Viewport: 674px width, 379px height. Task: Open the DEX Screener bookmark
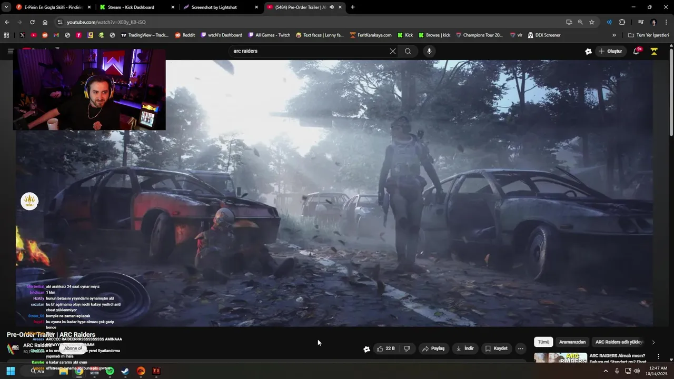point(543,35)
